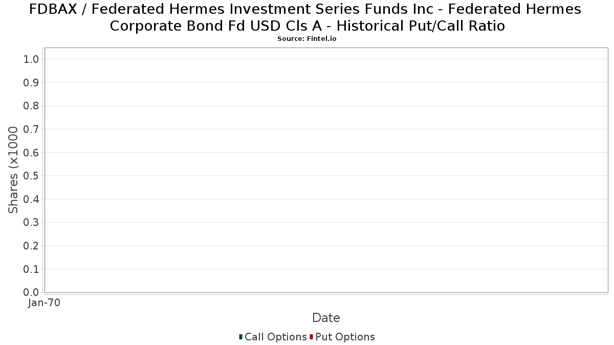614x345 pixels.
Task: Click the Date x-axis title
Action: point(326,318)
